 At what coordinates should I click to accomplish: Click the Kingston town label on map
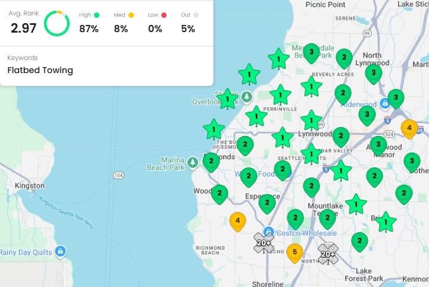coord(30,186)
